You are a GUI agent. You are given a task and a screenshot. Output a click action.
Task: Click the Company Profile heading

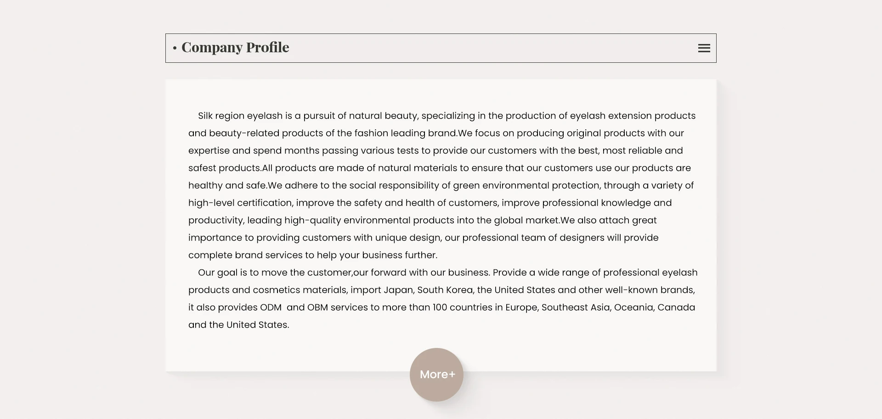(235, 47)
